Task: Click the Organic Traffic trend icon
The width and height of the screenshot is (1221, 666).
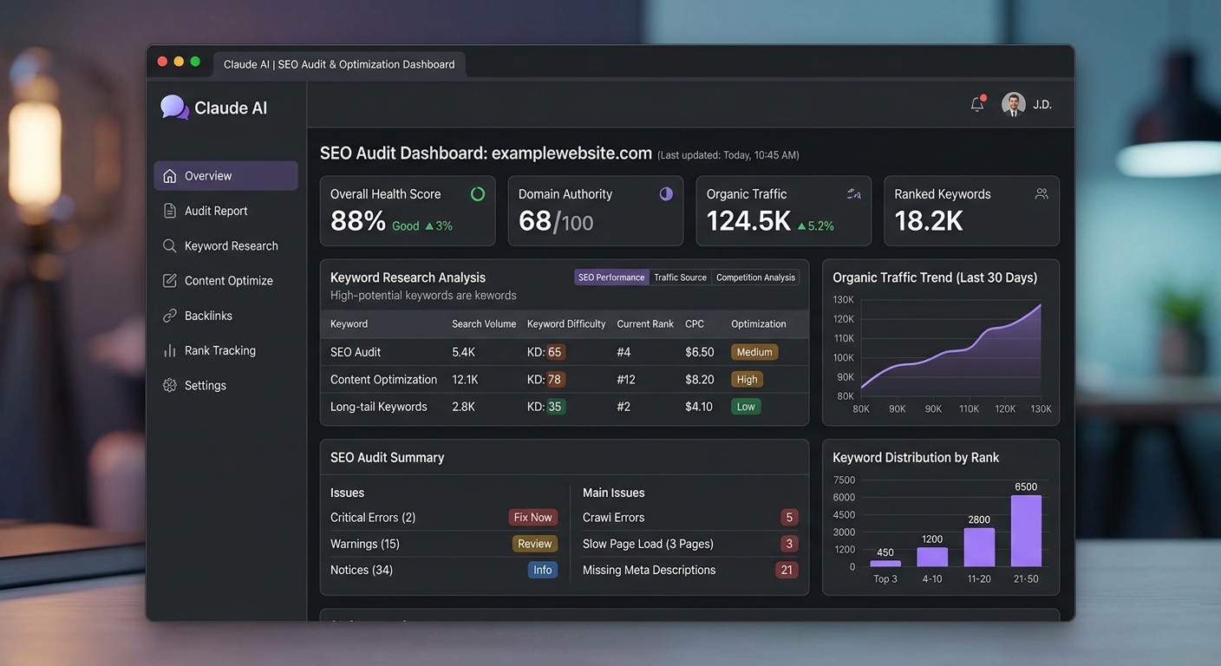Action: (854, 194)
